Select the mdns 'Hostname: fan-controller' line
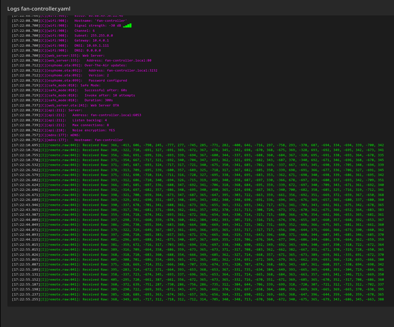The image size is (394, 327). [x=68, y=140]
